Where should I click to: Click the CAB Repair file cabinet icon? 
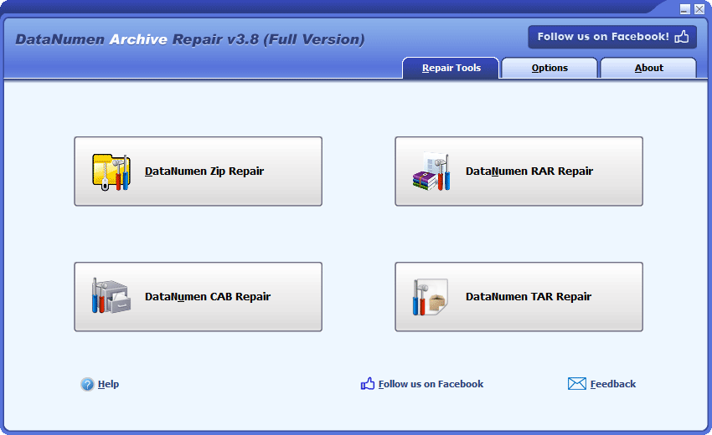coord(111,296)
